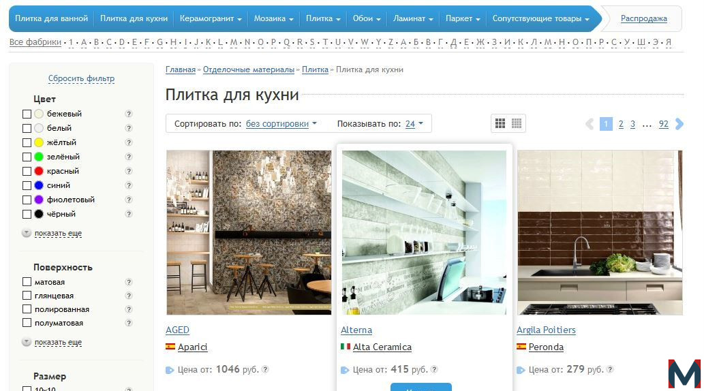Viewport: 704px width, 391px height.
Task: Open the Alterna tile thumbnail
Action: [x=425, y=232]
